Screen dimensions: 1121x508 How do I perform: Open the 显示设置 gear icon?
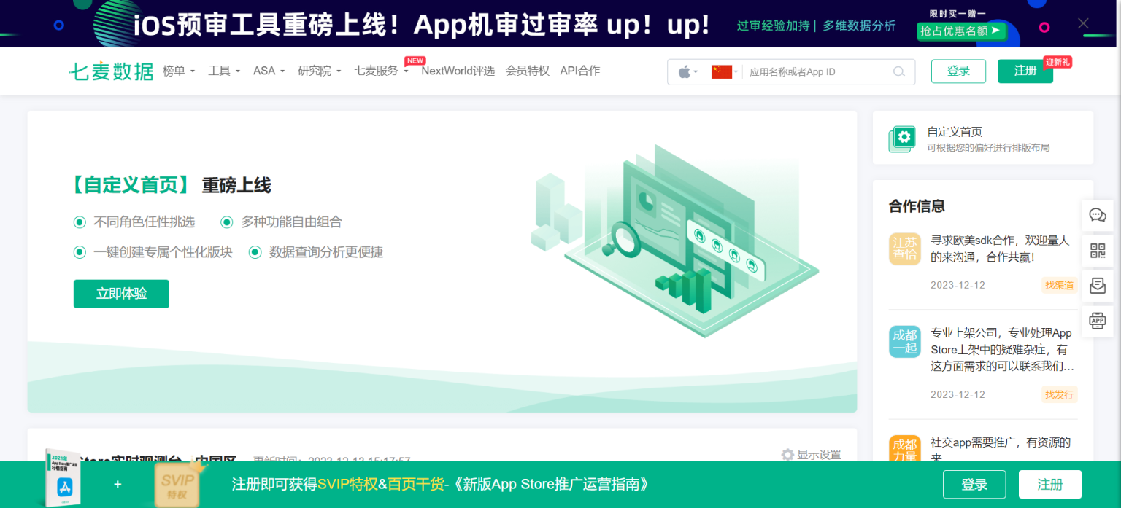(x=787, y=455)
